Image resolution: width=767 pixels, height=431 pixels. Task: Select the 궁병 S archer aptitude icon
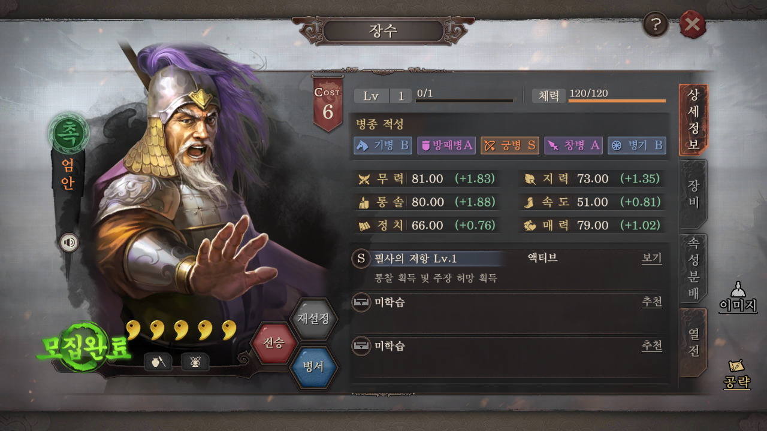510,145
